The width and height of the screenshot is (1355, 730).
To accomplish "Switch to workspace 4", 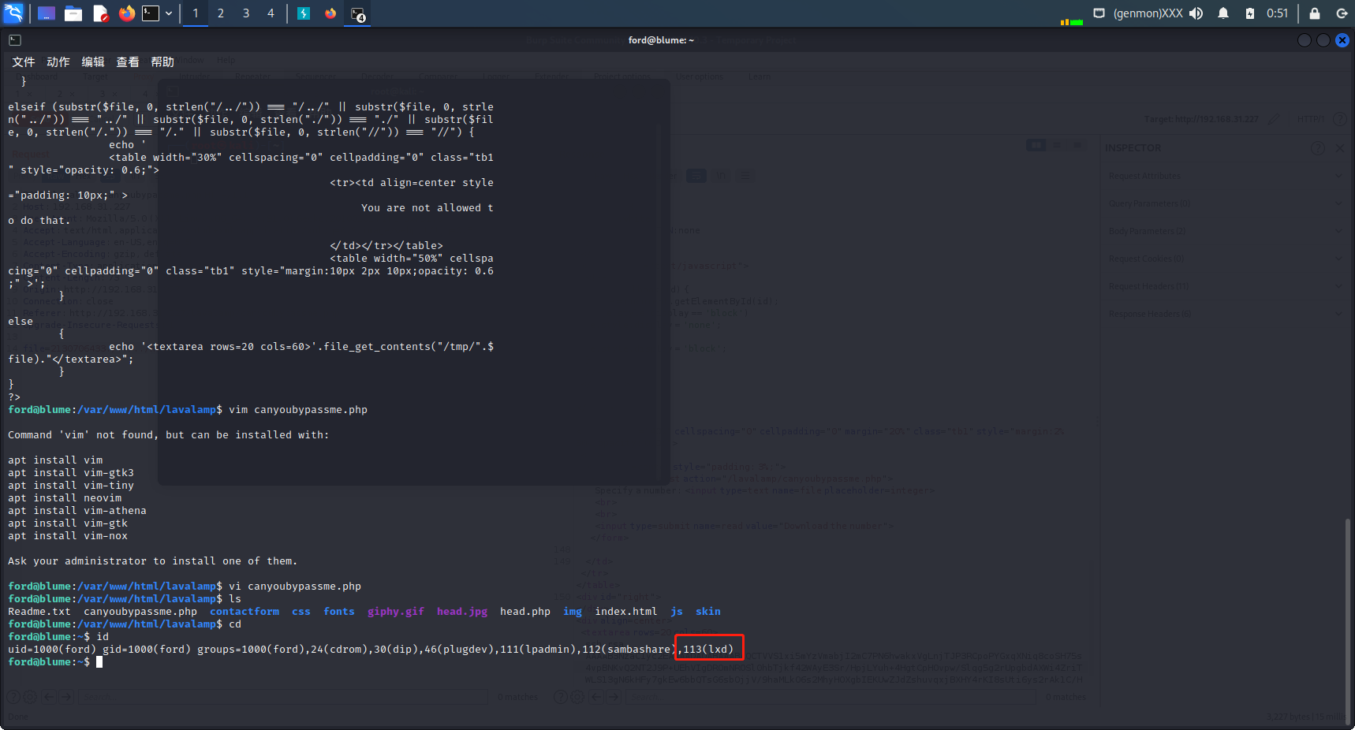I will click(x=271, y=13).
